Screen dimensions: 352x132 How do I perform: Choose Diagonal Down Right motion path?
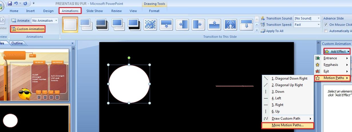click(288, 78)
